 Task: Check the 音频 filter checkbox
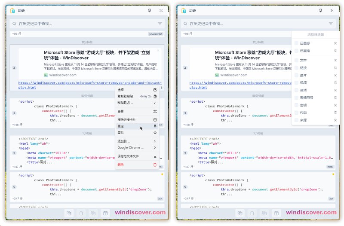pyautogui.click(x=296, y=90)
